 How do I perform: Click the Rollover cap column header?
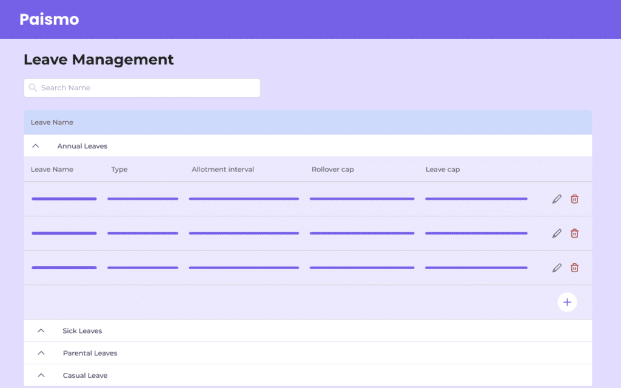(332, 169)
